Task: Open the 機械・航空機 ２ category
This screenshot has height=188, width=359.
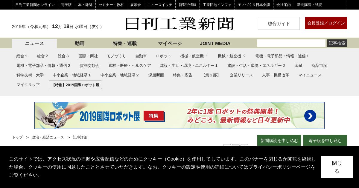Action: [232, 56]
